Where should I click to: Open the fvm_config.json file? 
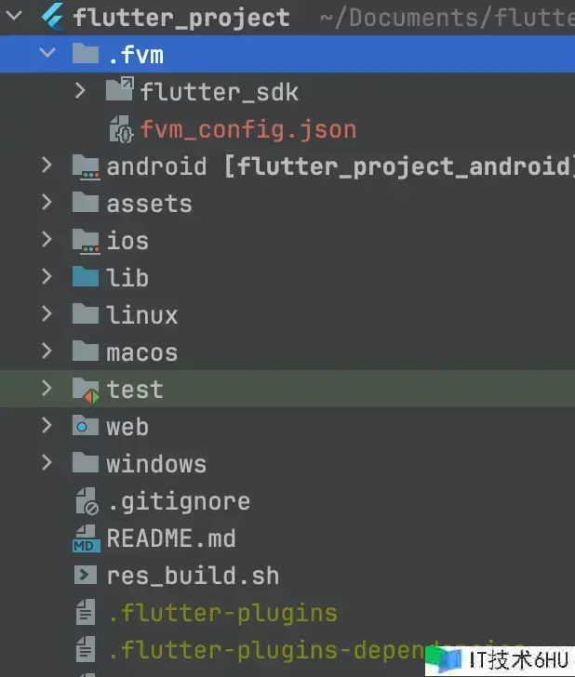pyautogui.click(x=248, y=129)
